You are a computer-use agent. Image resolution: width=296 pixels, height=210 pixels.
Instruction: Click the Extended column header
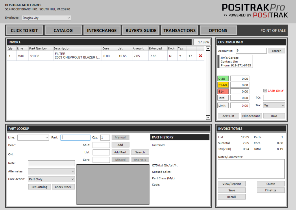click(x=158, y=49)
